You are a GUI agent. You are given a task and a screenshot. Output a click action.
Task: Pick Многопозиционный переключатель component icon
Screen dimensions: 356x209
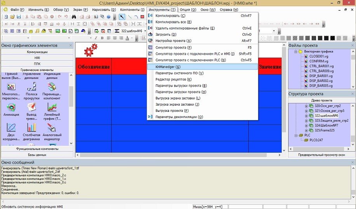point(11,87)
